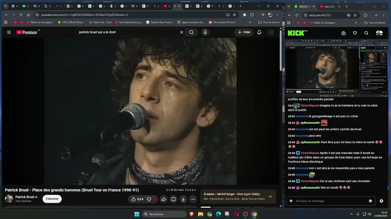Show more bookmarks in the YouTube window
Image resolution: width=391 pixels, height=219 pixels.
250,22
